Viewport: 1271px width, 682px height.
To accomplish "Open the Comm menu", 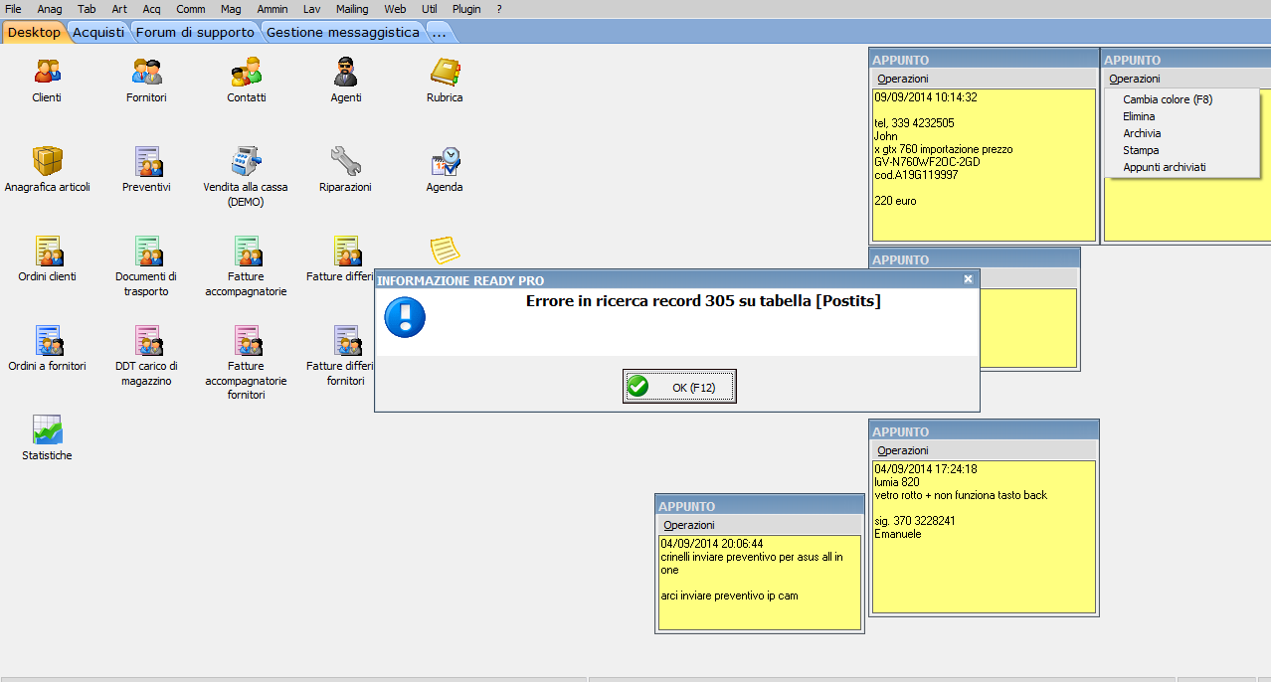I will 191,9.
